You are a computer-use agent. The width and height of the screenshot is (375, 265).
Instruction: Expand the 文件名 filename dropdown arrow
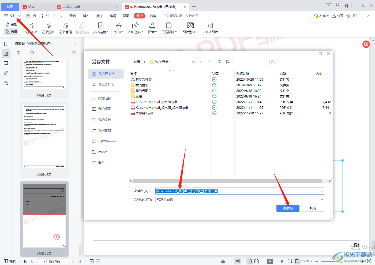(322, 191)
